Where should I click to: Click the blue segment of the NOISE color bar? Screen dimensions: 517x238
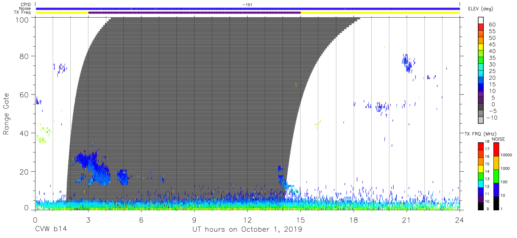tap(496, 189)
